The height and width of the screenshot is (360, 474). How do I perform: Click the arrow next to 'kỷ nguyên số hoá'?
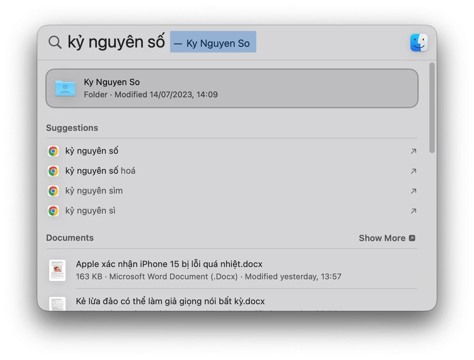pyautogui.click(x=413, y=171)
